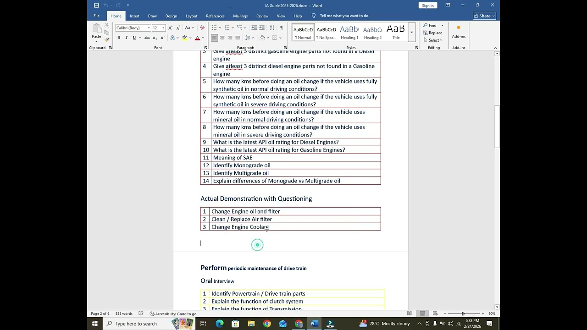Open the Font name dropdown
Screen dimensions: 587x330
coord(149,28)
